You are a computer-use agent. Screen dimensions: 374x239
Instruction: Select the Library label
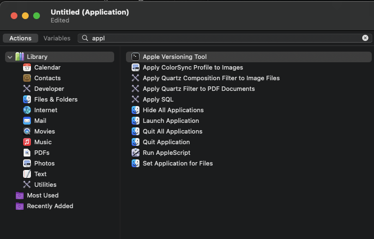pos(37,57)
